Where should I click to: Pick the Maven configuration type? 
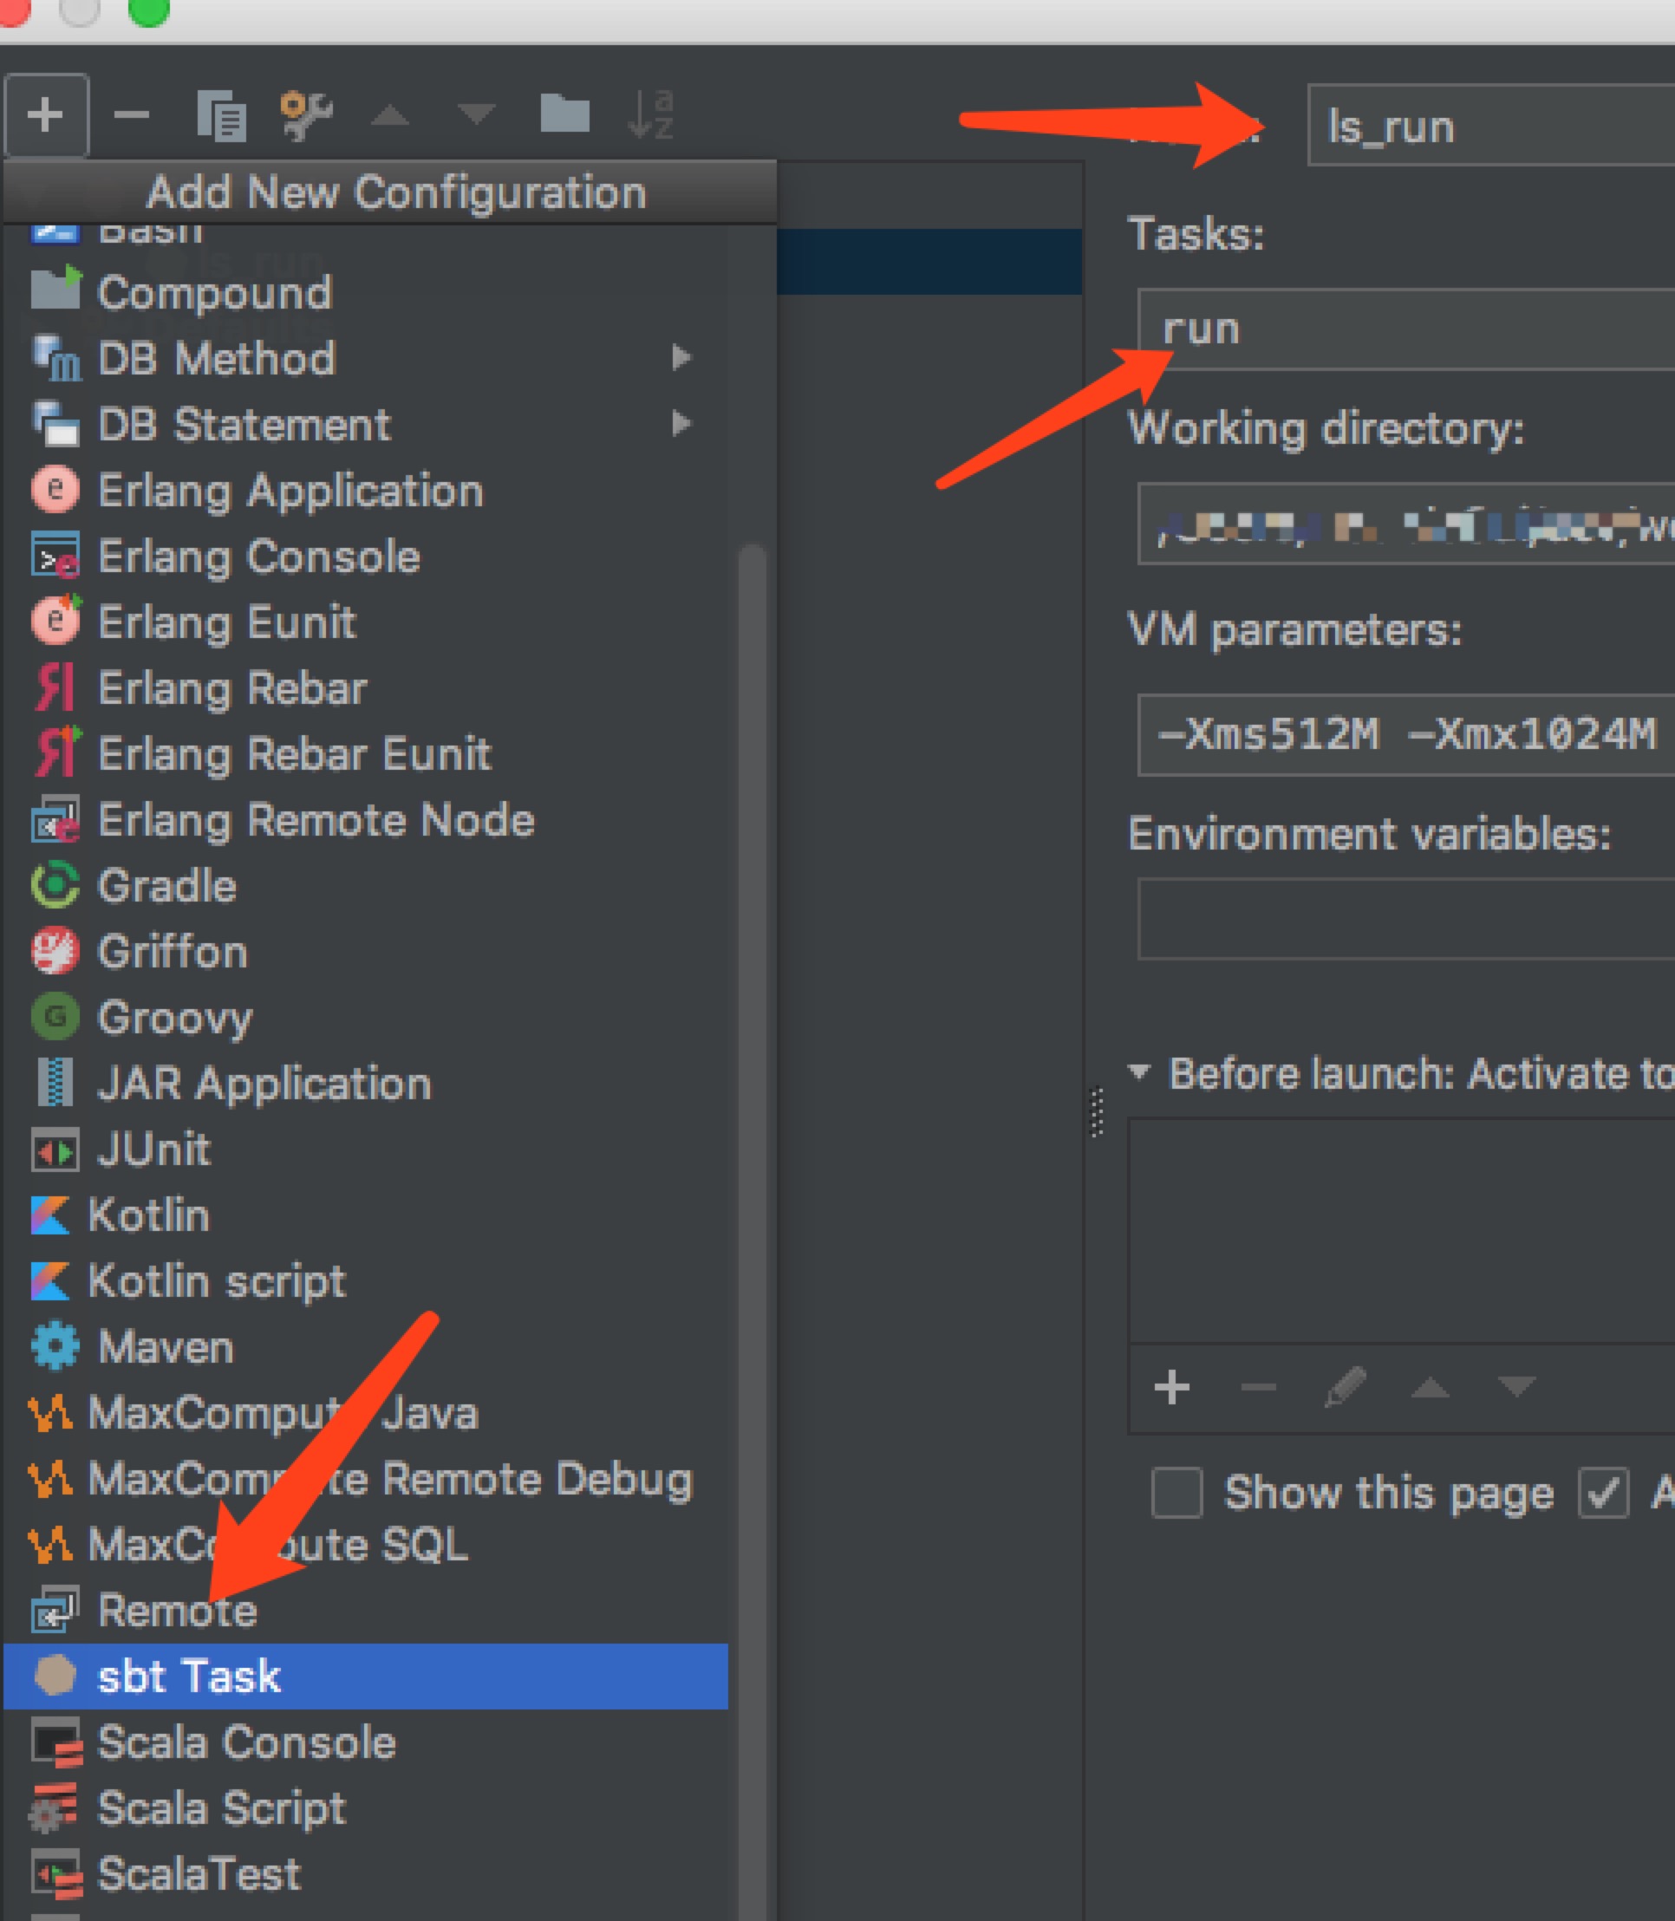point(166,1347)
